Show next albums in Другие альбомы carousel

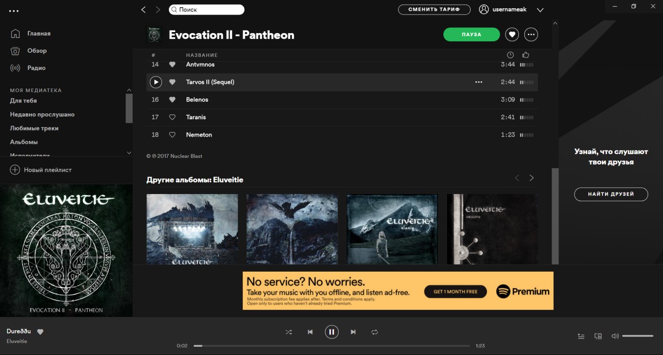(531, 178)
